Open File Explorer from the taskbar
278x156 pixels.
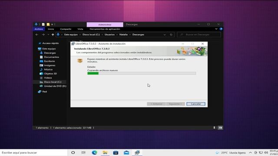click(105, 153)
